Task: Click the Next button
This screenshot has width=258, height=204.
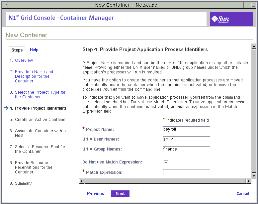Action: (120, 194)
